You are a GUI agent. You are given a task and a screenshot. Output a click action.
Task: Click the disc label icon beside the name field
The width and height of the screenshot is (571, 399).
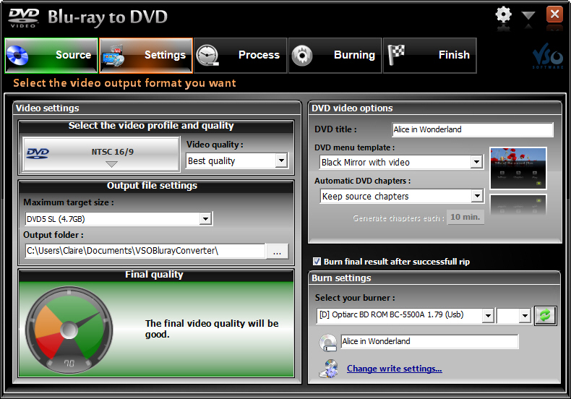pyautogui.click(x=329, y=342)
